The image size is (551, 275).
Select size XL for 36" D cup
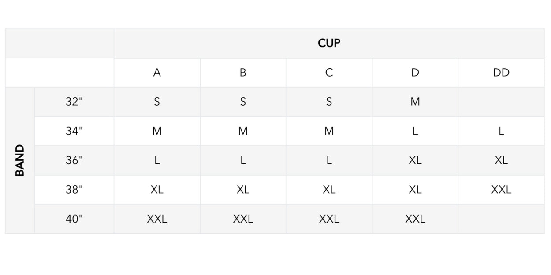pyautogui.click(x=415, y=160)
